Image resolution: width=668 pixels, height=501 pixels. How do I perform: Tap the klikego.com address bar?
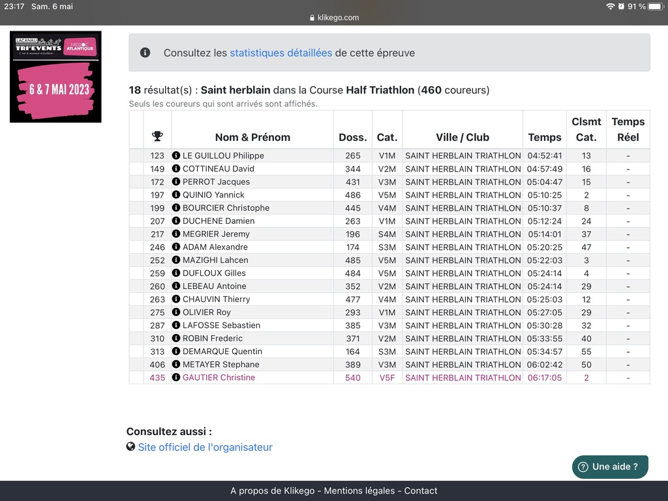pyautogui.click(x=334, y=18)
